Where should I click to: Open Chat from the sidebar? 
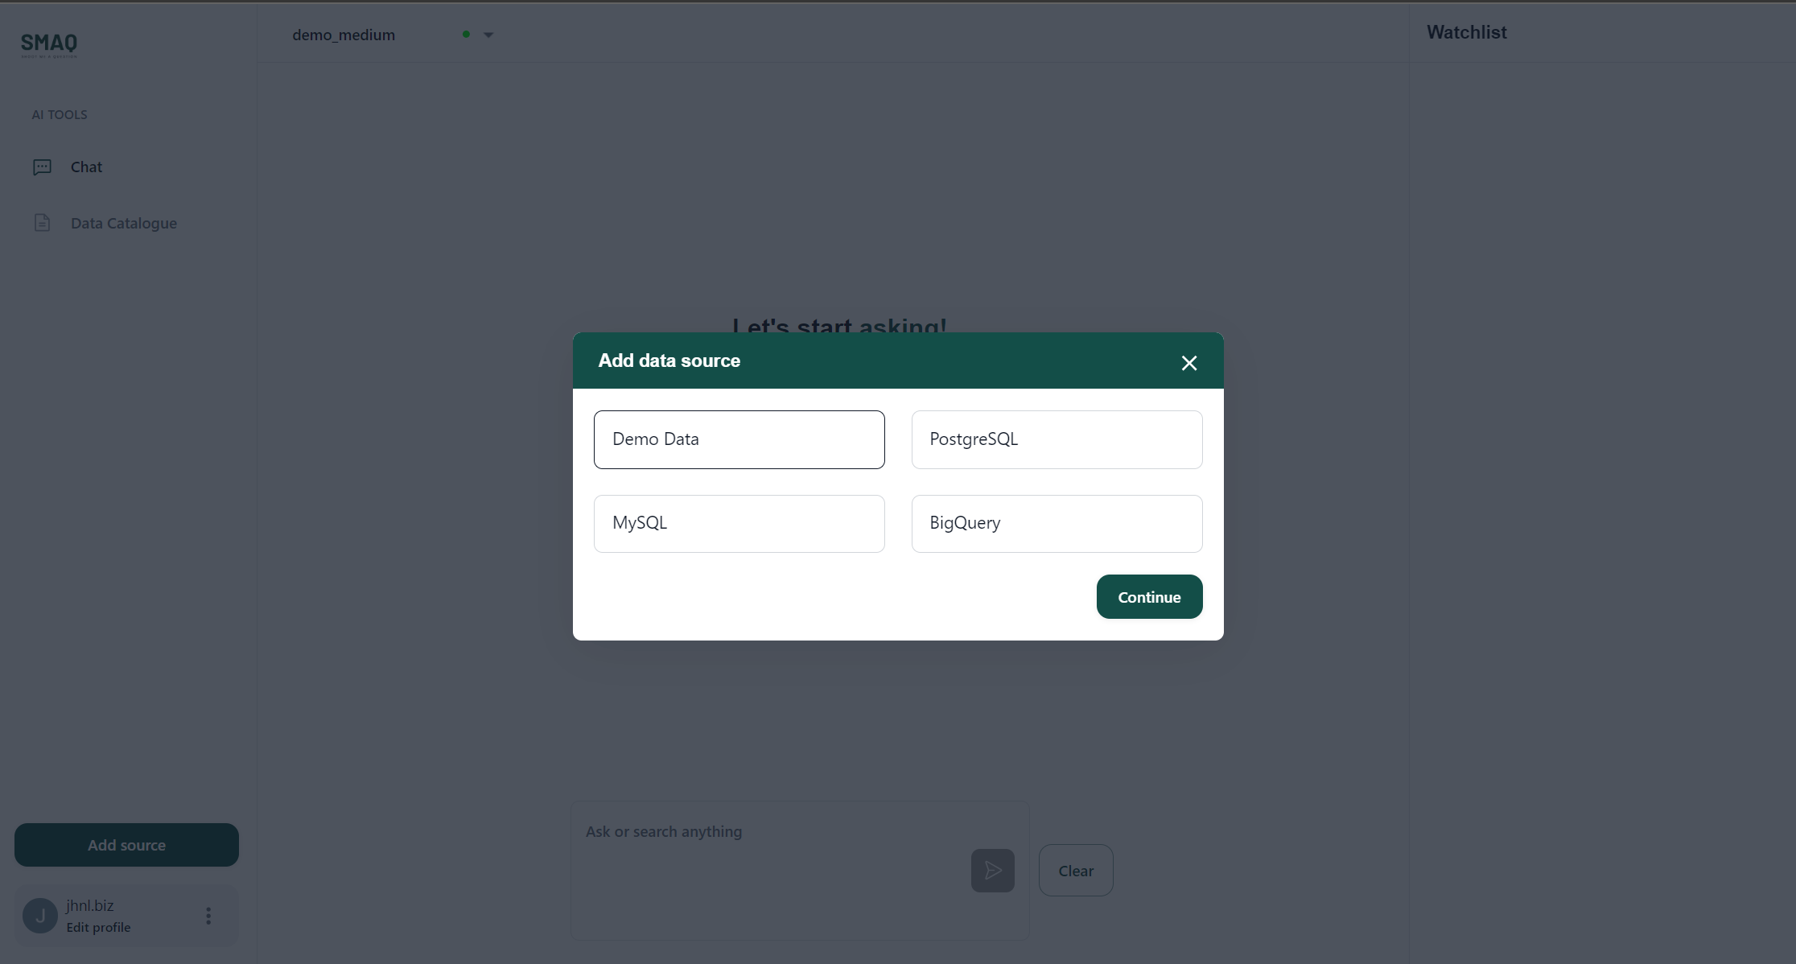coord(86,167)
